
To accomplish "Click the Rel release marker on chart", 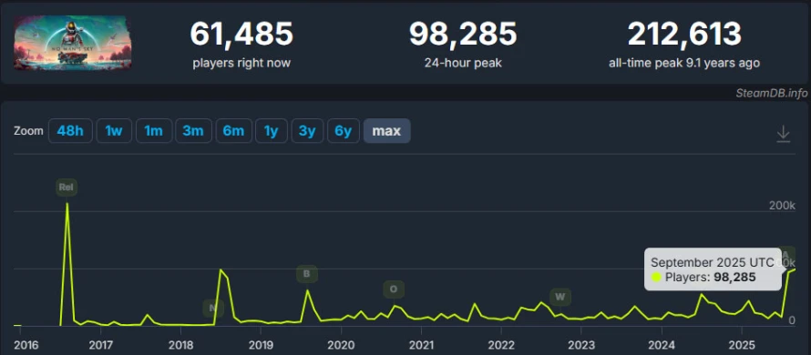I will [x=67, y=188].
